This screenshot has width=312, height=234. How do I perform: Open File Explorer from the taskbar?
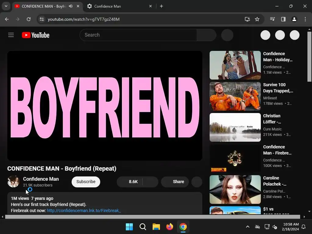156,227
